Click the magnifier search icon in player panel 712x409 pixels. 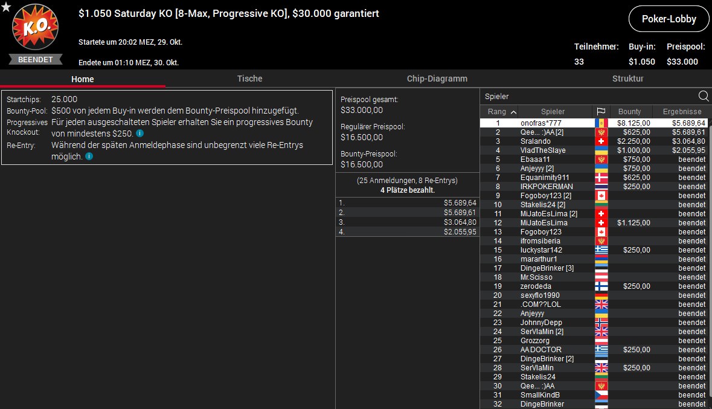[x=704, y=96]
